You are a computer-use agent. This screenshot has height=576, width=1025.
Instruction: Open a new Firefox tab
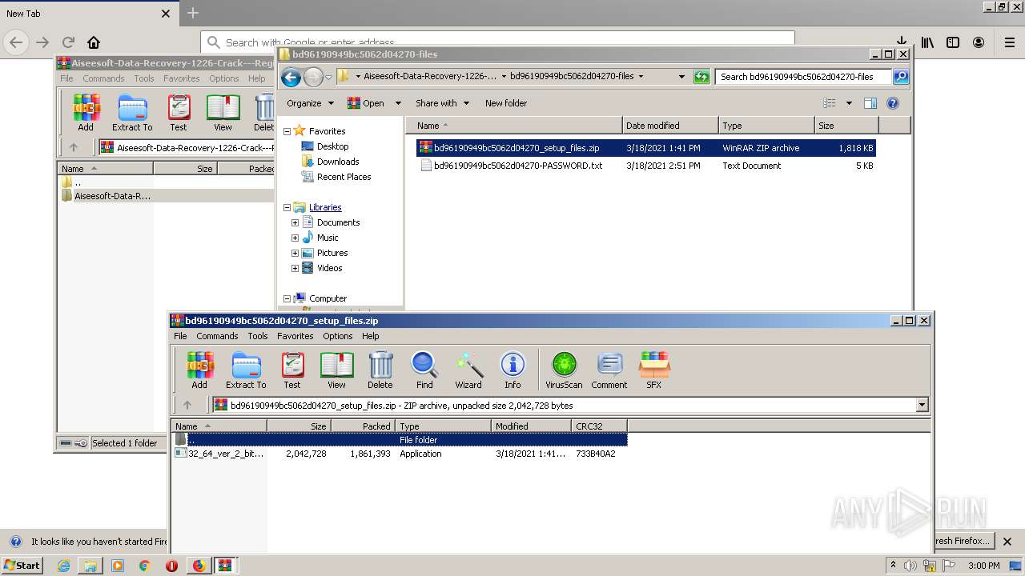[x=192, y=13]
